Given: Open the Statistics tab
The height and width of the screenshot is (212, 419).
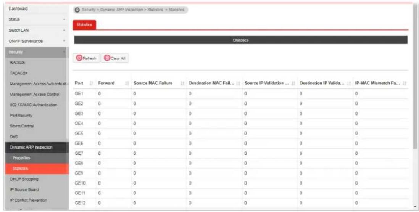Looking at the screenshot, I should pyautogui.click(x=84, y=24).
